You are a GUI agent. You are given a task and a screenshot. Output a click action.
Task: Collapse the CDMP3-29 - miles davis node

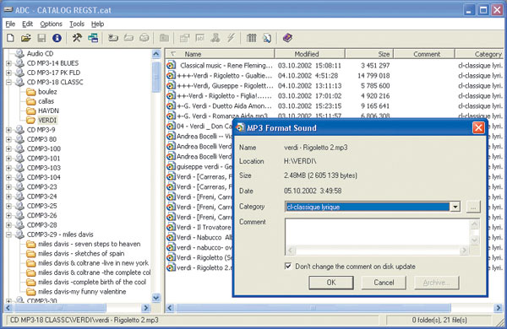(x=8, y=235)
